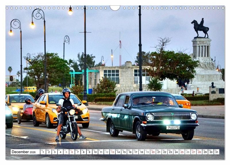Click the lit street lamp at top center
Viewport: 230px width, 165px height.
coord(70,11)
